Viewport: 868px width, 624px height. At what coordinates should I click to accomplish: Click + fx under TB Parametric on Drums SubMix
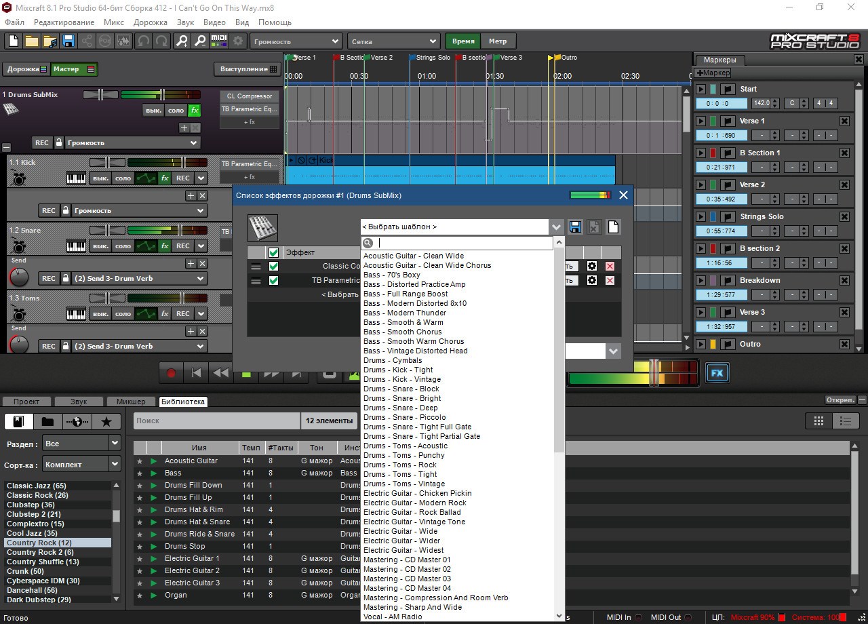[250, 122]
